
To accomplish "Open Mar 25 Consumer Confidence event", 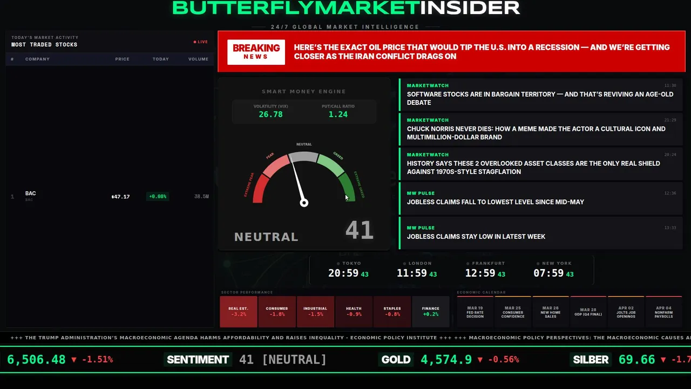I will [513, 312].
